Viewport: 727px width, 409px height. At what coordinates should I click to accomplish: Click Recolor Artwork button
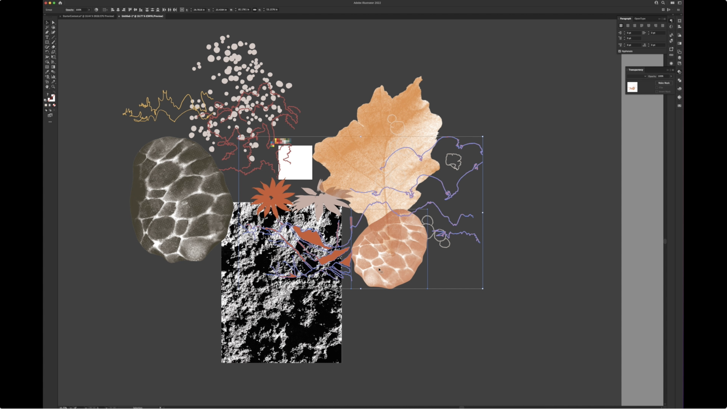[x=96, y=10]
